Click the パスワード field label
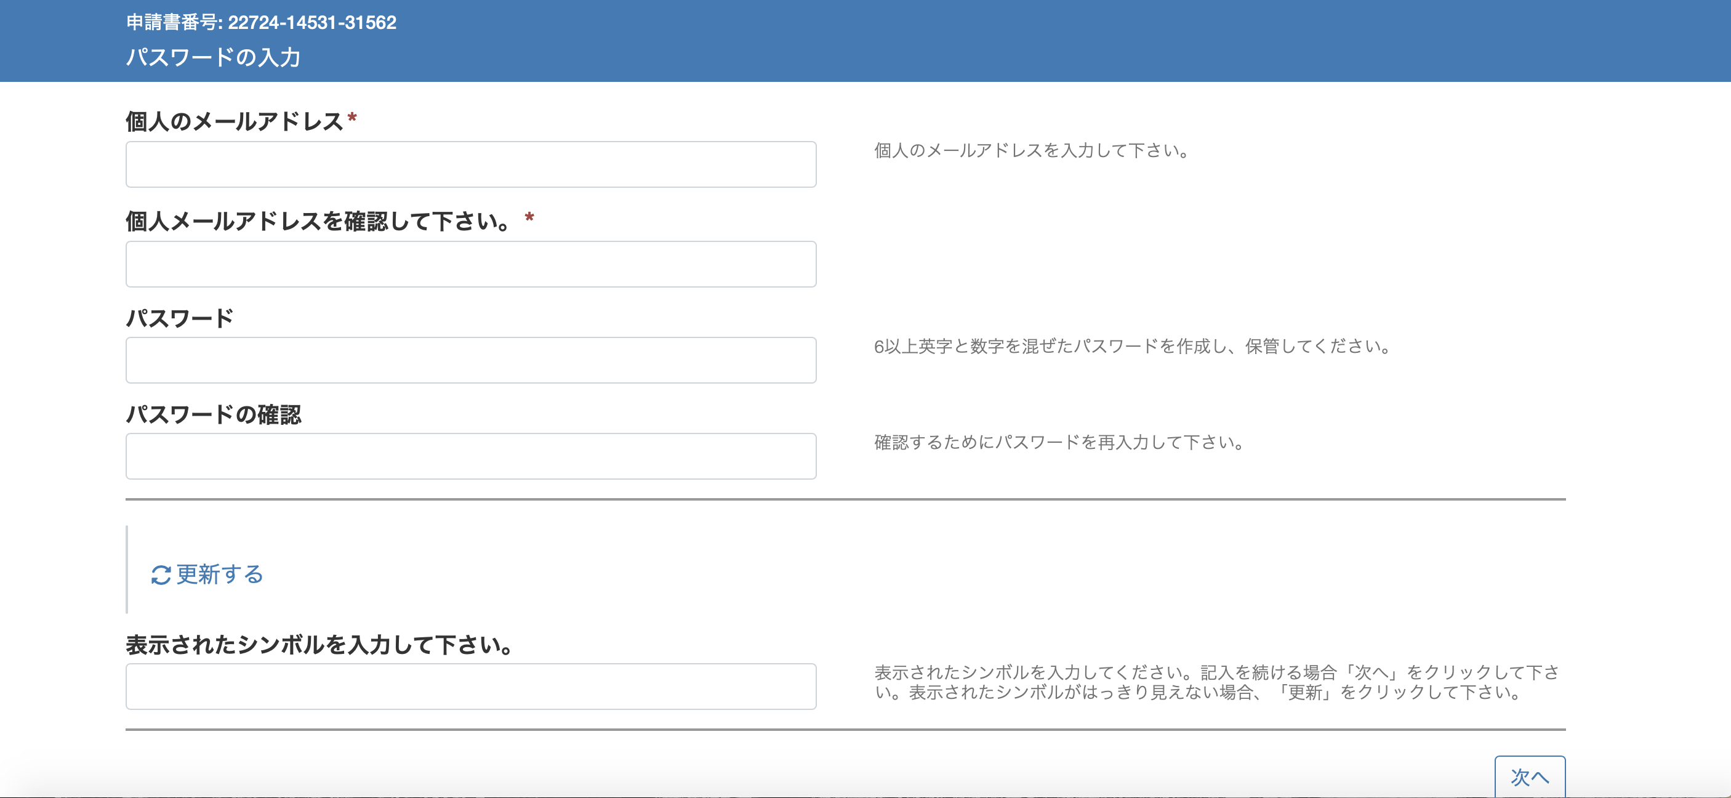 click(180, 318)
